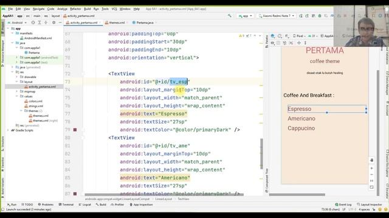
Task: Open Project panel gear settings
Action: pyautogui.click(x=54, y=22)
